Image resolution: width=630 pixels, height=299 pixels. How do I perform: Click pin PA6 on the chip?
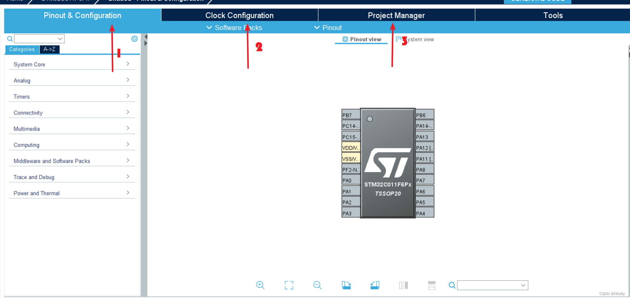tap(425, 191)
